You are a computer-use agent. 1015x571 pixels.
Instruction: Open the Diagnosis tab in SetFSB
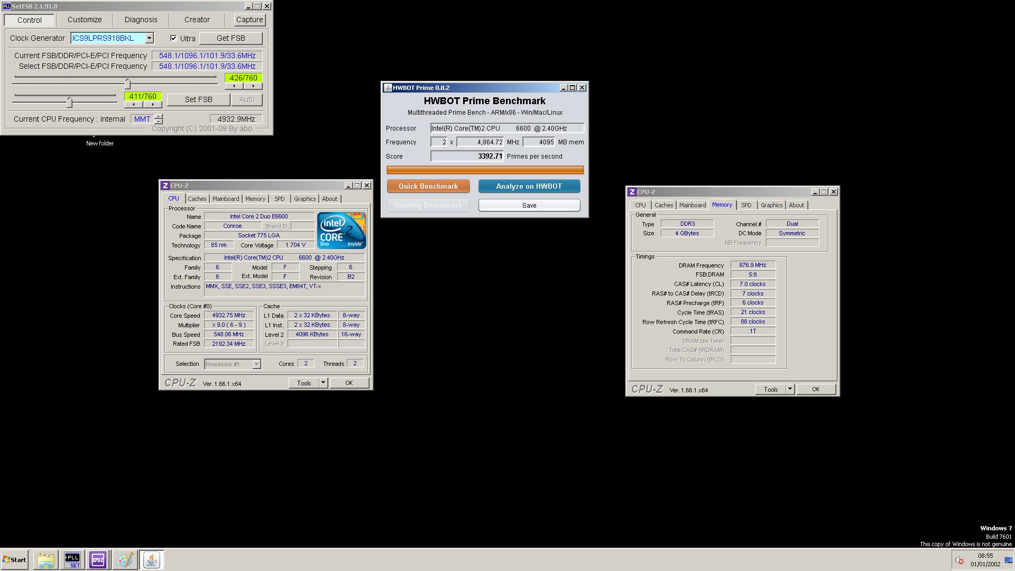(x=141, y=20)
